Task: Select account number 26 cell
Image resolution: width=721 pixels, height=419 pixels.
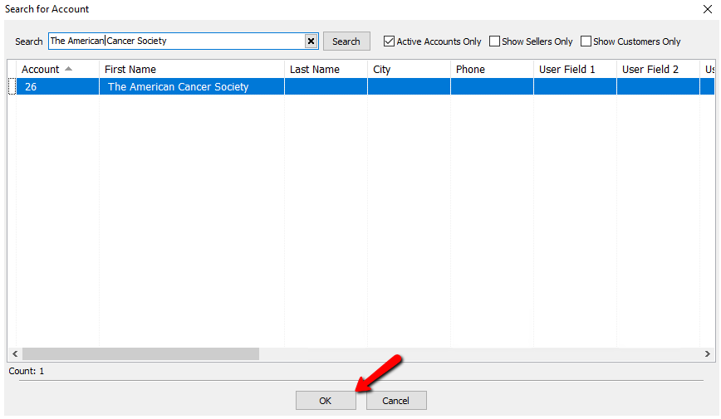Action: (x=57, y=87)
